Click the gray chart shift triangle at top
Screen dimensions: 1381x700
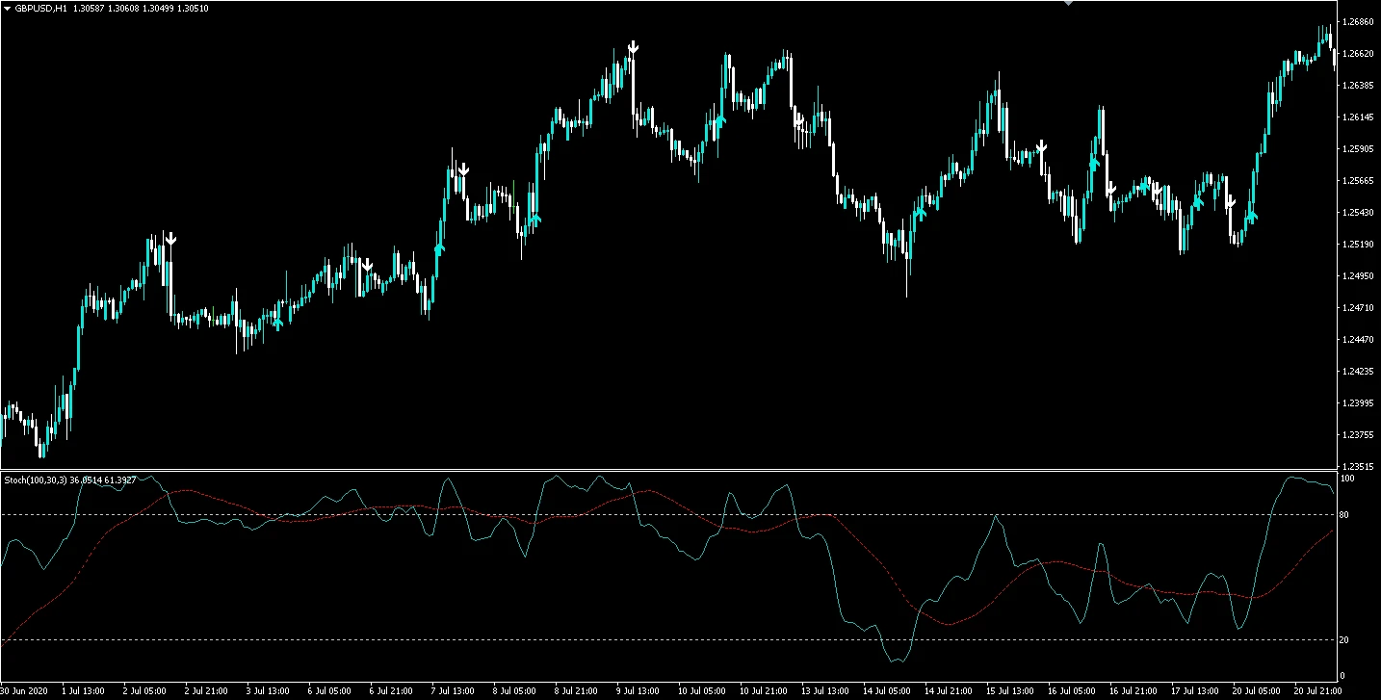(x=1067, y=4)
